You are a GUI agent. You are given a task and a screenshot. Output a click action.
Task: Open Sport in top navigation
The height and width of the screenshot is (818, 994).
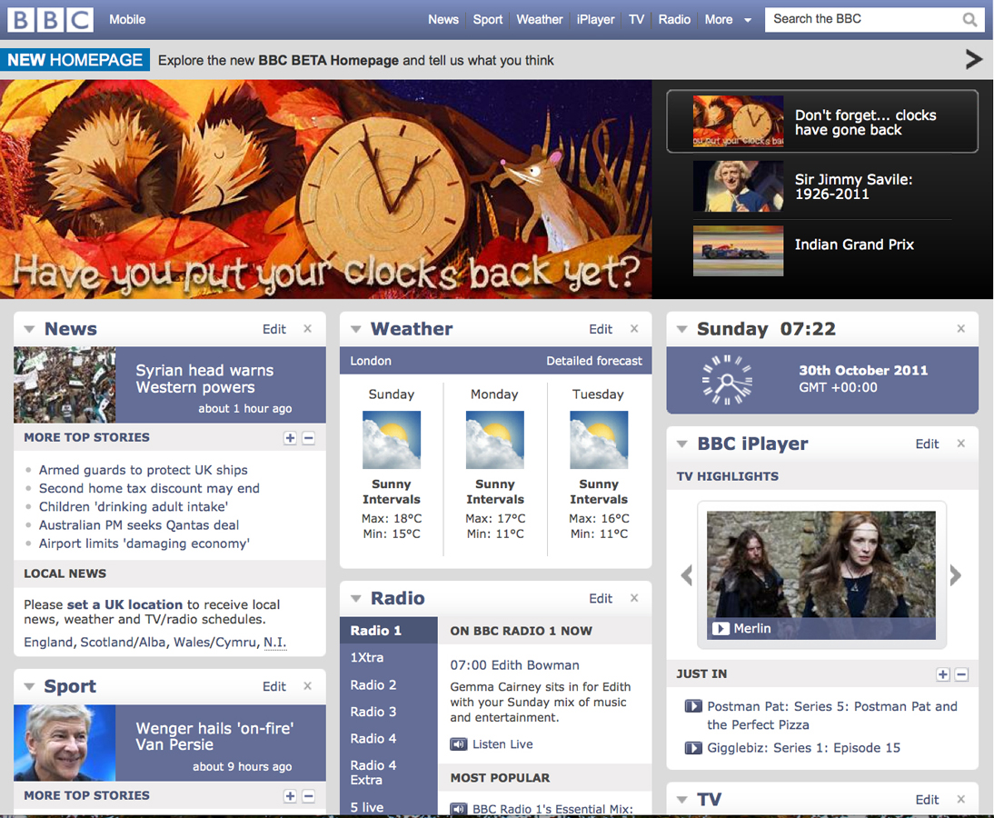[x=488, y=20]
